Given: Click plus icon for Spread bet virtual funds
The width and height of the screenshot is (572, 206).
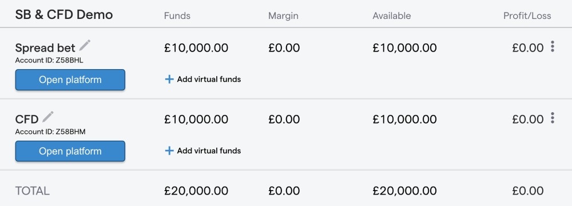Looking at the screenshot, I should (169, 80).
